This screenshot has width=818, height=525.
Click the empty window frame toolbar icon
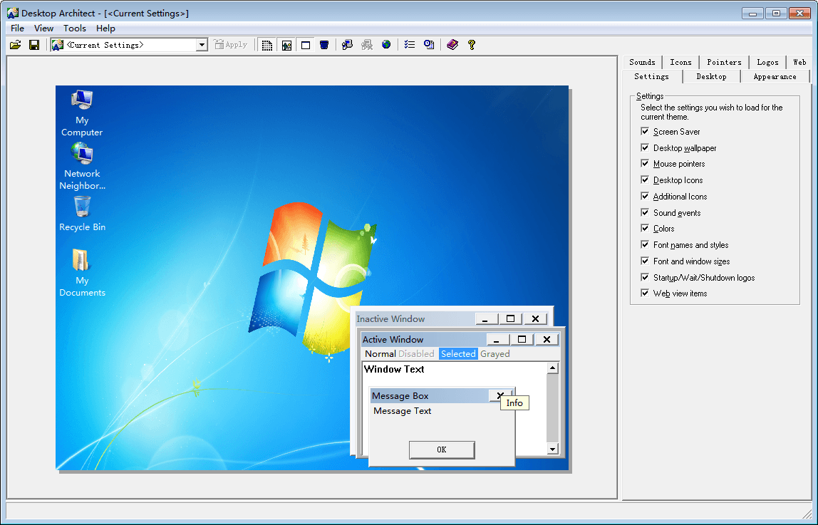coord(306,45)
